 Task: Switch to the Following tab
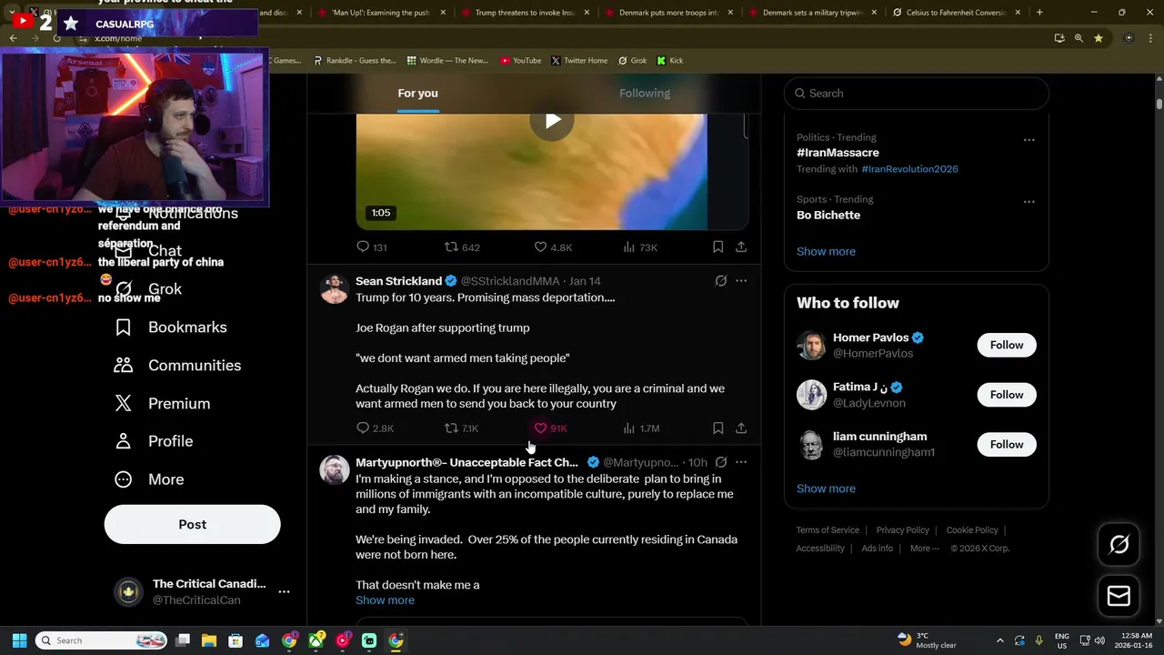click(x=645, y=93)
